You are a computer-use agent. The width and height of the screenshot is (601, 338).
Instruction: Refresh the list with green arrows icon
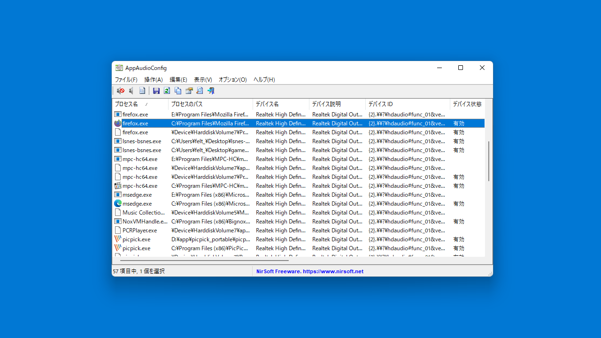click(x=167, y=91)
